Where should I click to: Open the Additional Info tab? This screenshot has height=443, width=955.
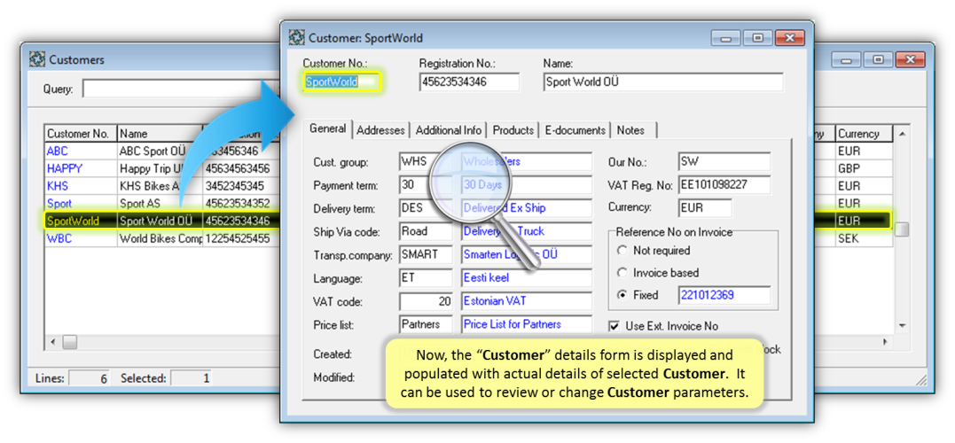[x=449, y=130]
